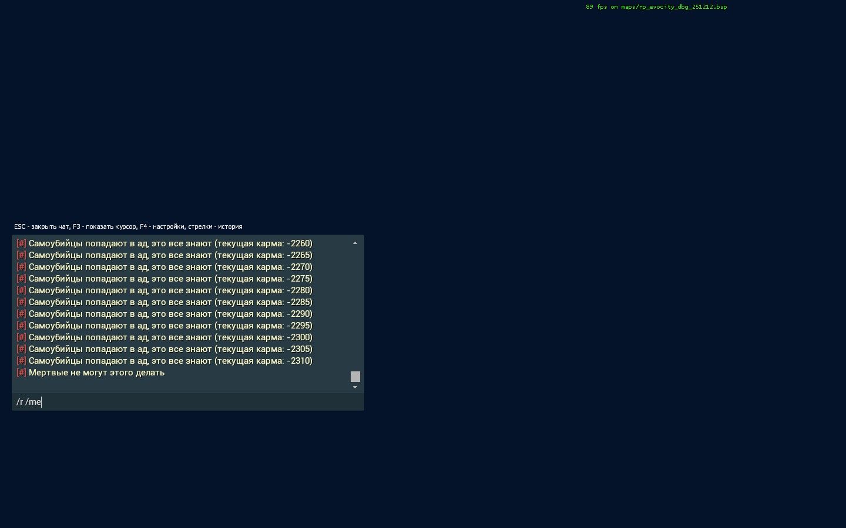Click the 'Мертвые не могут этого делать' message text
Viewport: 846px width, 528px height.
tap(96, 373)
